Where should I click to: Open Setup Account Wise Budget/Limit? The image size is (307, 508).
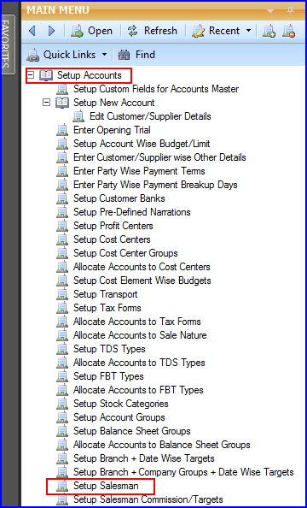[142, 144]
